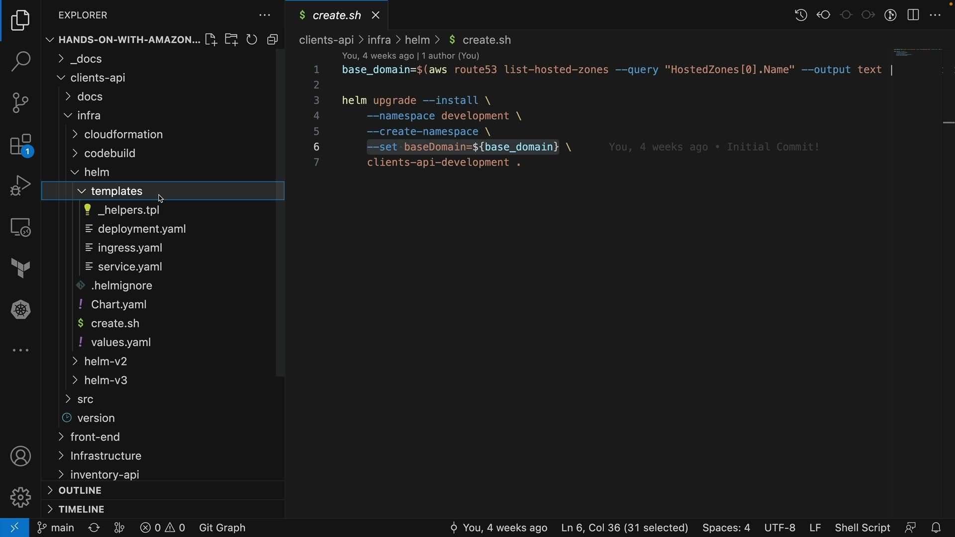Open the Kubernetes helm-wheel view

(x=20, y=310)
